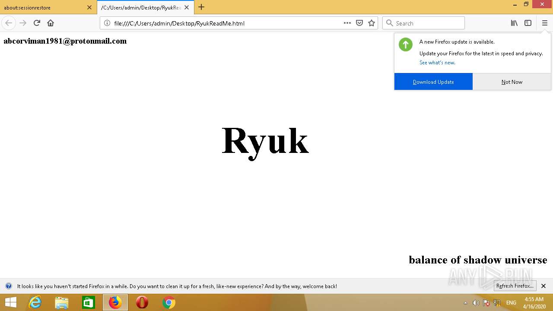Show site information icon in address bar
Viewport: 553px width, 311px height.
(x=107, y=23)
